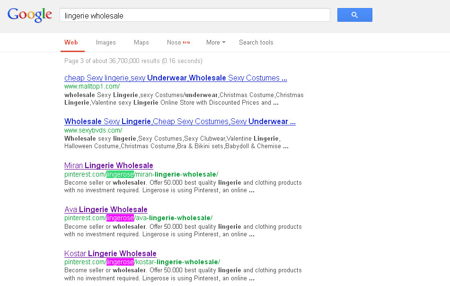450x286 pixels.
Task: Click the www.sexybvds.com green URL
Action: 93,130
